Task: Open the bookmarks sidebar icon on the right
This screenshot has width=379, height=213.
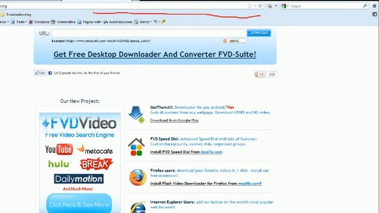Action: [375, 14]
